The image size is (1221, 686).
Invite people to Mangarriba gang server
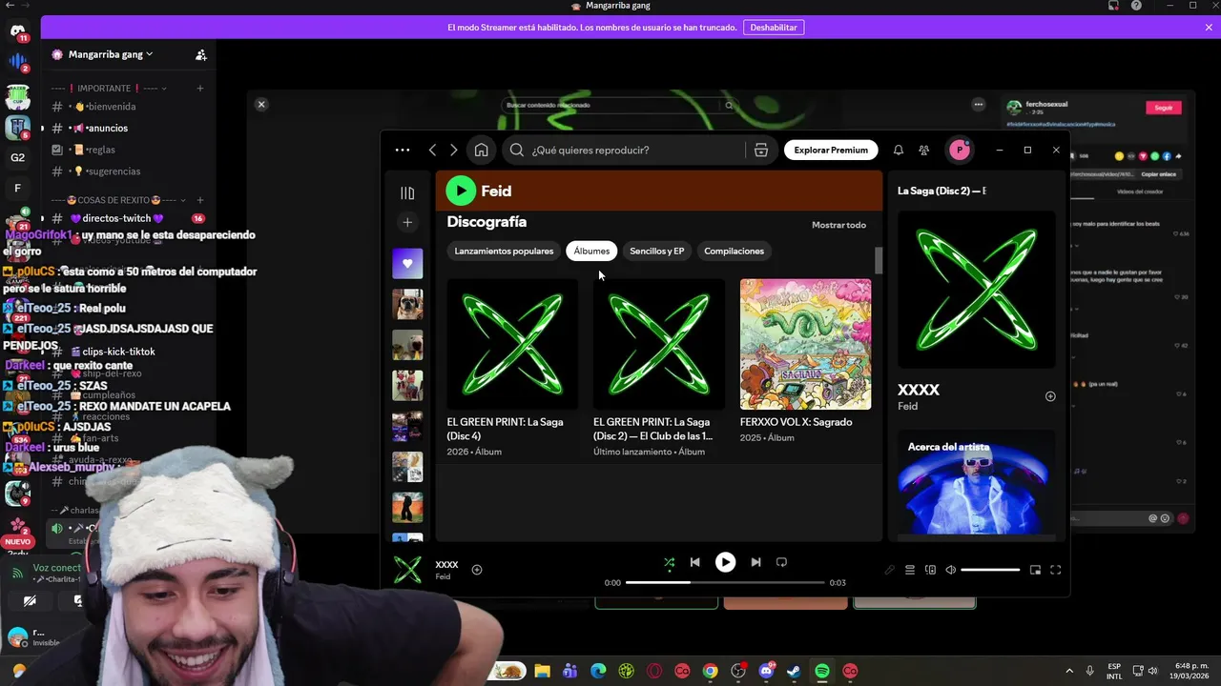coord(201,55)
